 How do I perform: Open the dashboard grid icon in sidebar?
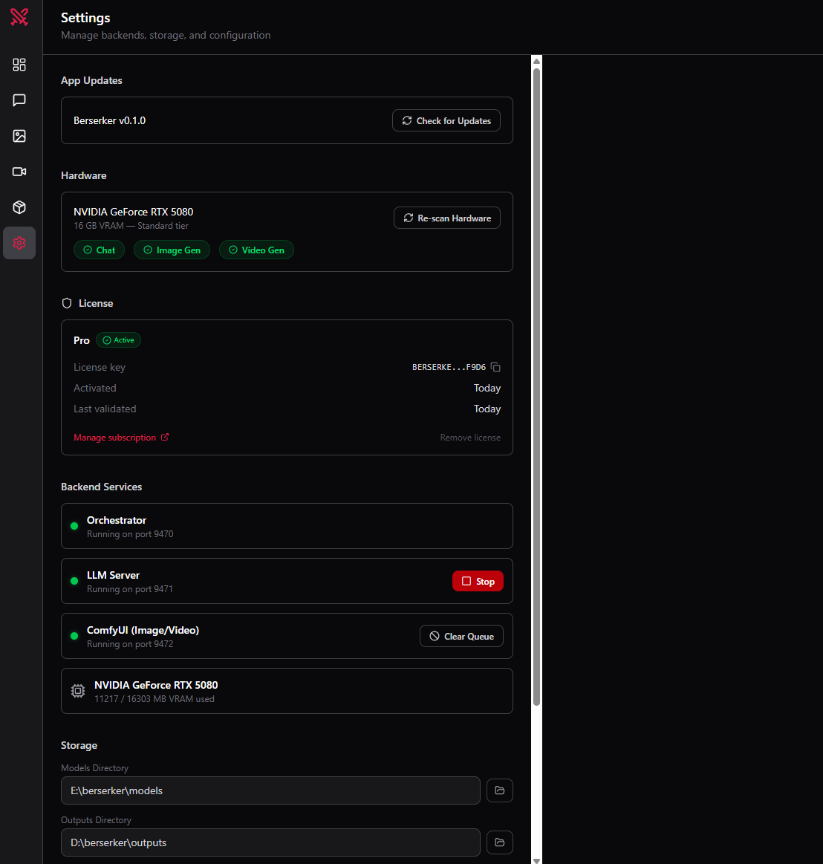pos(19,65)
